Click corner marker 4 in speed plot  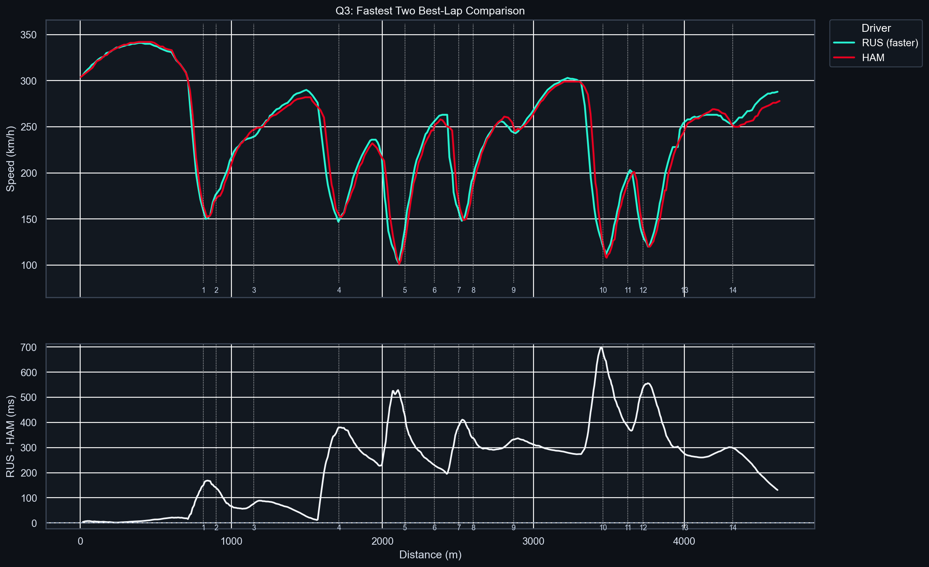pos(339,290)
